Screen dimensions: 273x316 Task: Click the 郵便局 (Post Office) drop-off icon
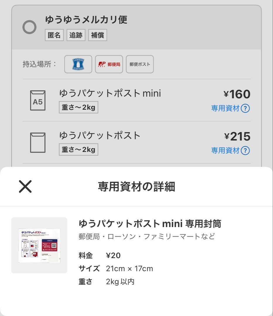pos(109,64)
